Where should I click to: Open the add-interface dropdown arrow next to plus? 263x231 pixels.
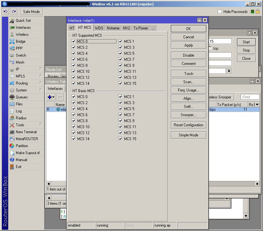(53, 97)
